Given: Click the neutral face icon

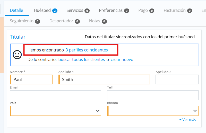Looking at the screenshot, I should 18,55.
